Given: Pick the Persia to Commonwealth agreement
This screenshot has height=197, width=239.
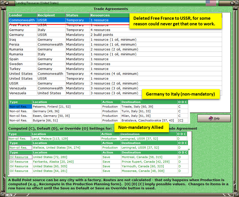Looking at the screenshot, I should (x=115, y=45).
